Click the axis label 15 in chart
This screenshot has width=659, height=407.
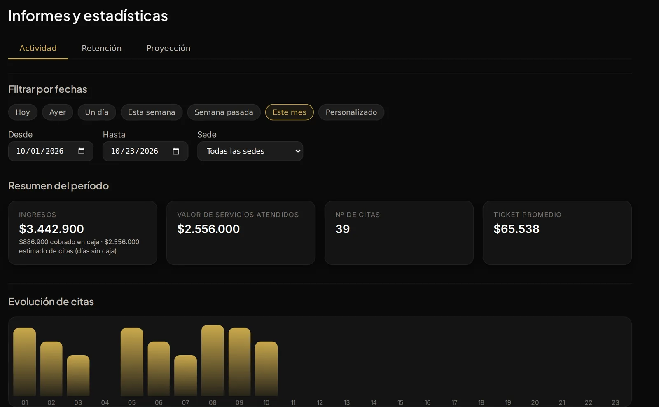400,402
